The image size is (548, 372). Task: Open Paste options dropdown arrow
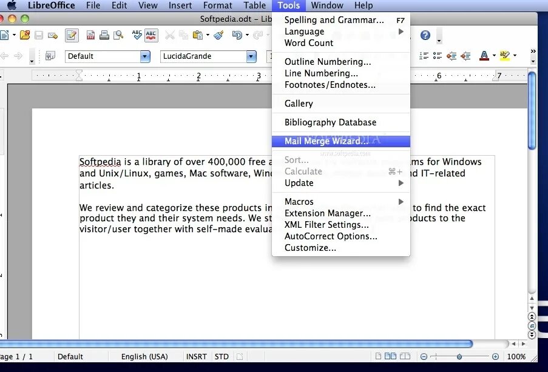208,35
